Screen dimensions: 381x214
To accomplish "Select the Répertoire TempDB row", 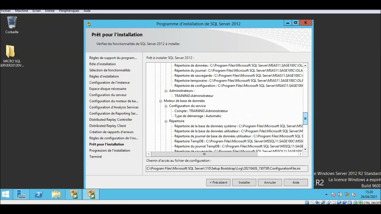I will click(239, 141).
